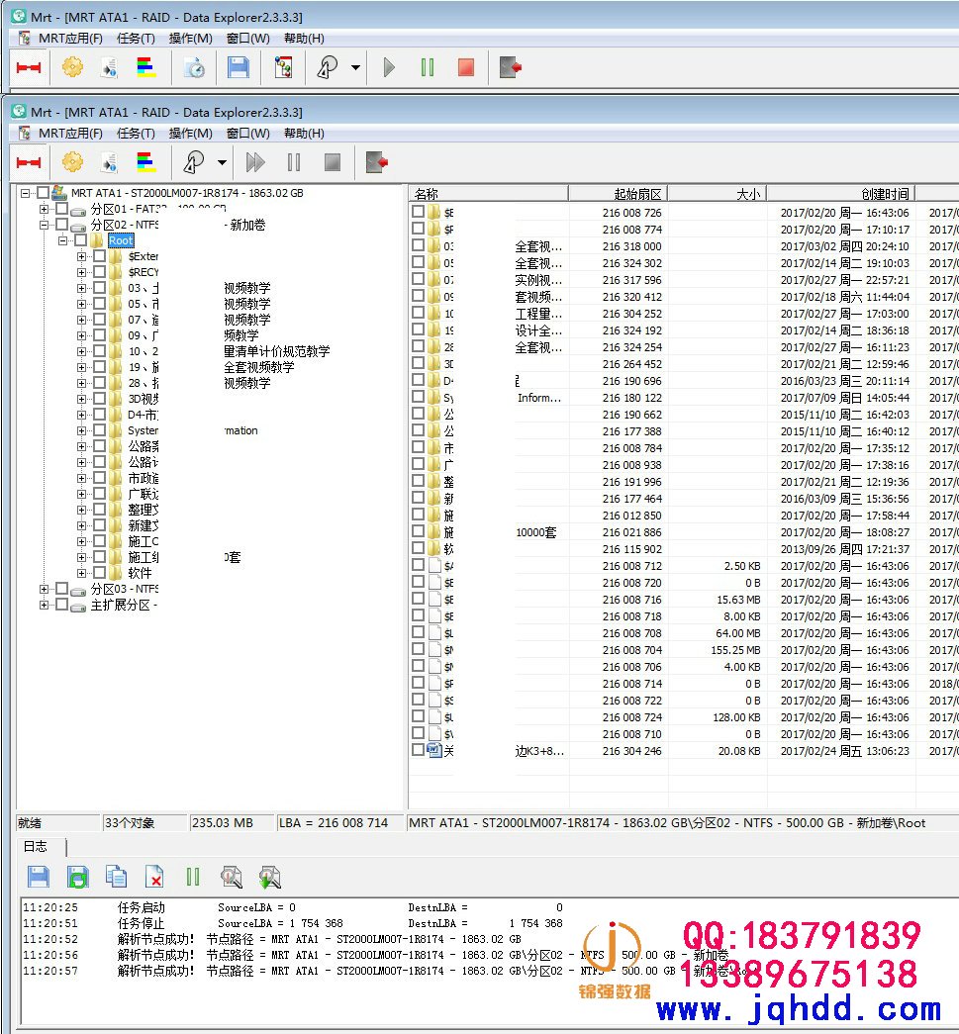Expand the System Volume Information folder node
The image size is (959, 1034).
tap(81, 430)
